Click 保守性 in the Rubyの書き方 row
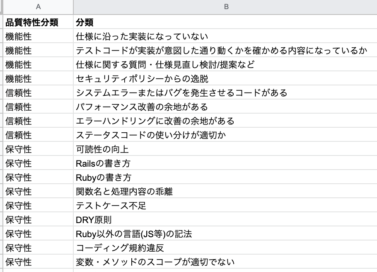Image resolution: width=377 pixels, height=272 pixels. (x=38, y=177)
